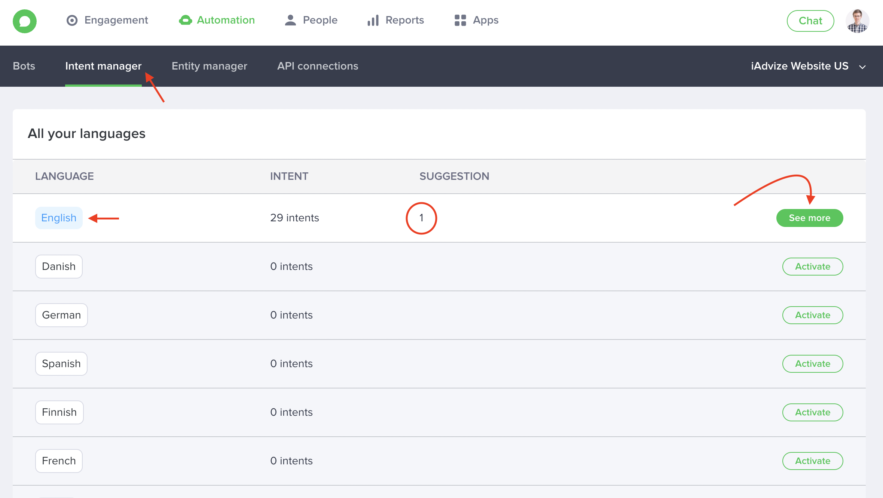Screen dimensions: 883x498
Task: Click the Reports bar chart icon
Action: click(x=373, y=20)
